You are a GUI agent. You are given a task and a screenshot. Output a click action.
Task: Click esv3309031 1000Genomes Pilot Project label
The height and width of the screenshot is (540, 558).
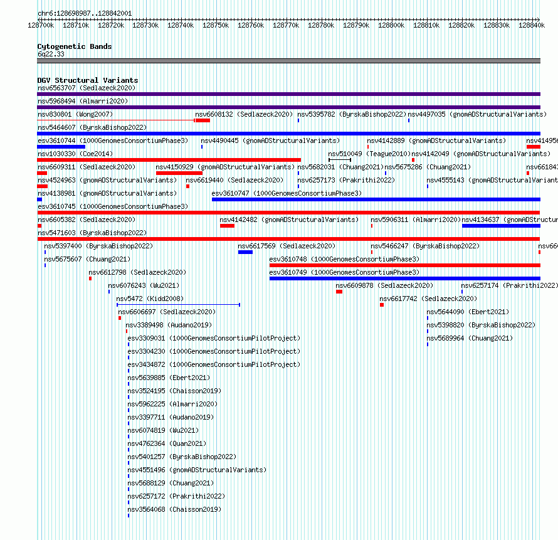tap(214, 338)
